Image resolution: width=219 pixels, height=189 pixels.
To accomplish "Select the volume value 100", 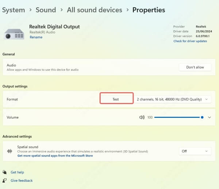I will (x=150, y=117).
